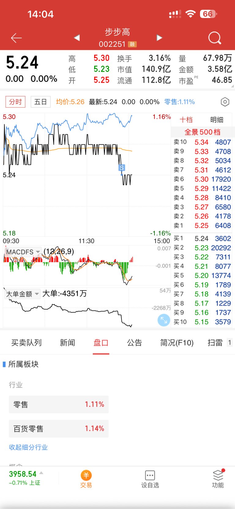Open 扫雷 tab
235x509 pixels.
215,343
